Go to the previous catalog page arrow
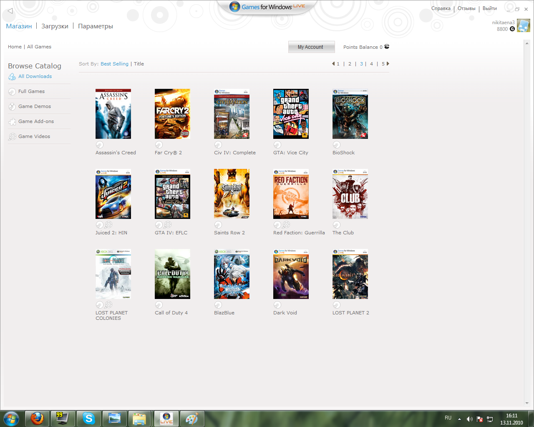Image resolution: width=534 pixels, height=427 pixels. pos(333,64)
